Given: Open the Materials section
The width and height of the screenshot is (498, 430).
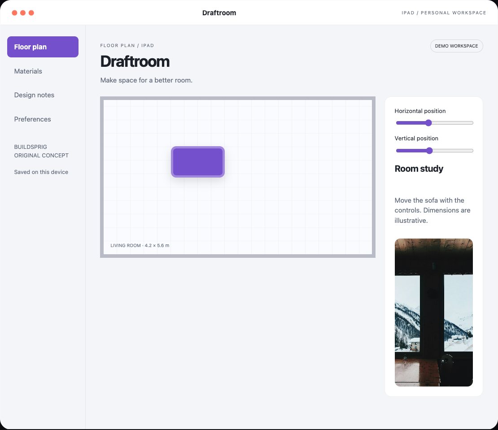Looking at the screenshot, I should 28,71.
